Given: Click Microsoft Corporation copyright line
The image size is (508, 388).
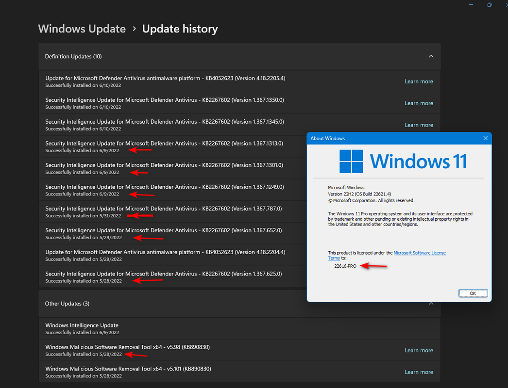Looking at the screenshot, I should 371,201.
